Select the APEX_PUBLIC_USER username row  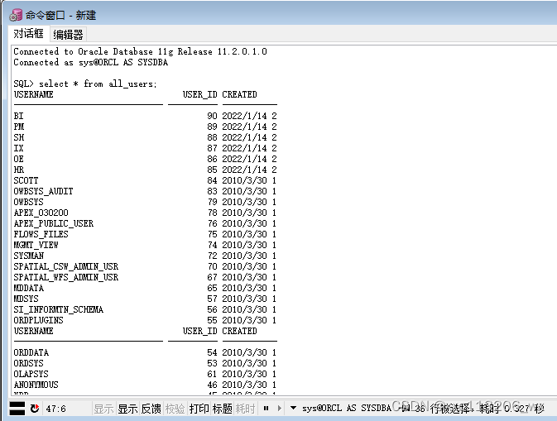(54, 223)
